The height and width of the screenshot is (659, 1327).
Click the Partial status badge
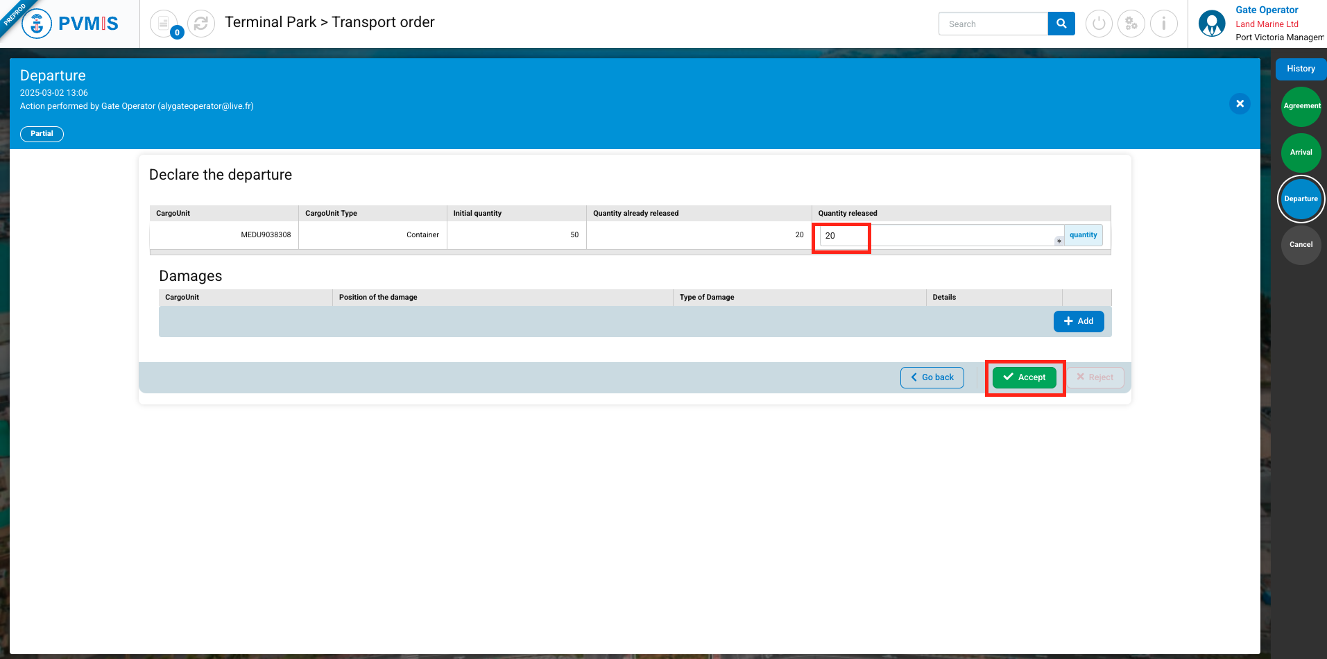pos(42,134)
